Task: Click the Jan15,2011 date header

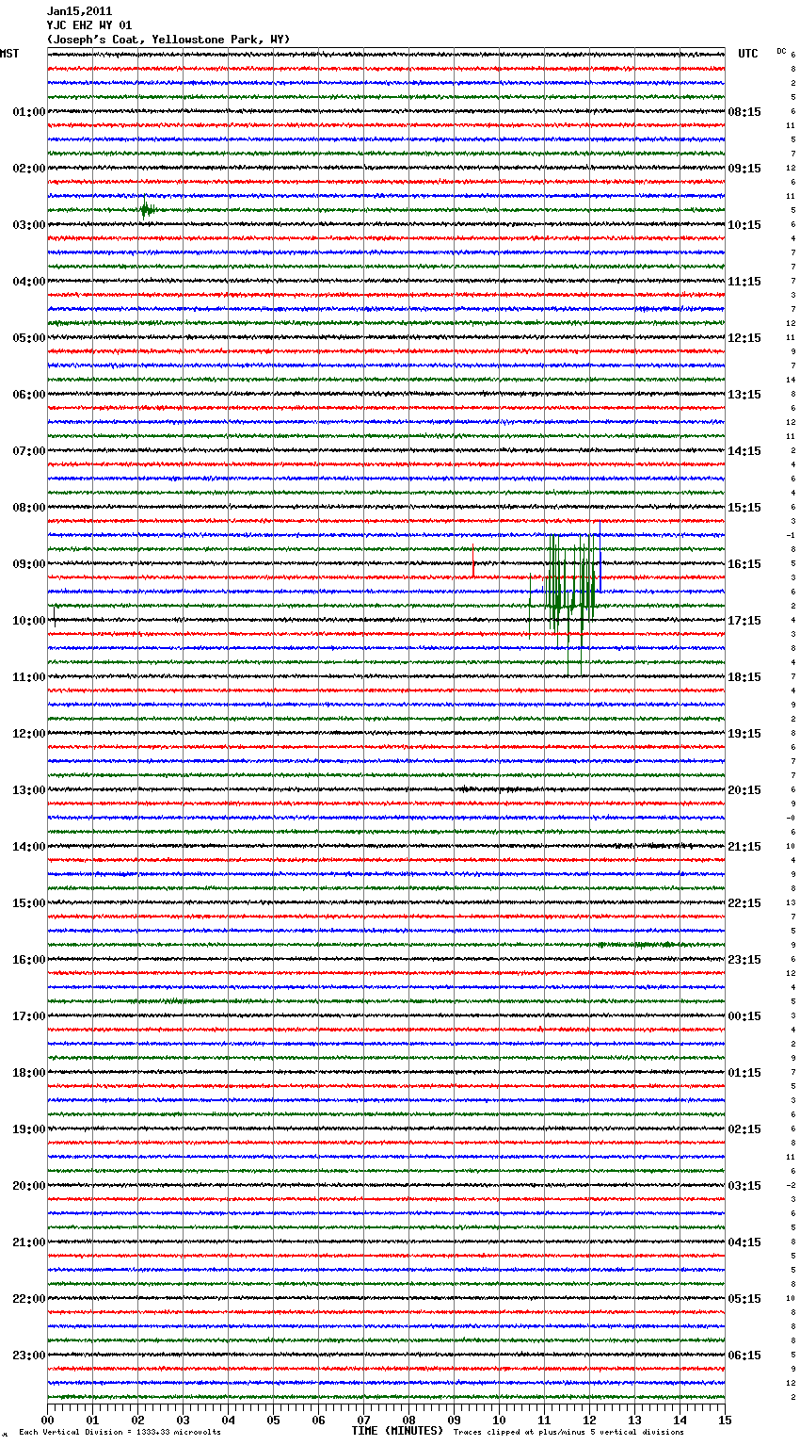Action: (79, 11)
